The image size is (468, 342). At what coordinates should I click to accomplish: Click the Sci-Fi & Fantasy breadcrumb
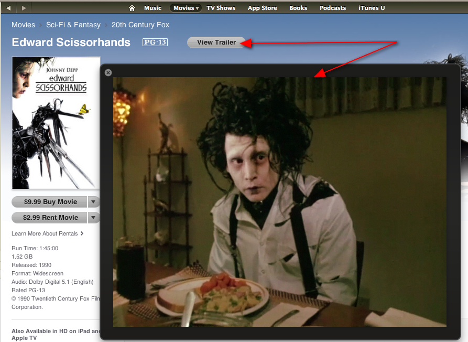[x=73, y=25]
